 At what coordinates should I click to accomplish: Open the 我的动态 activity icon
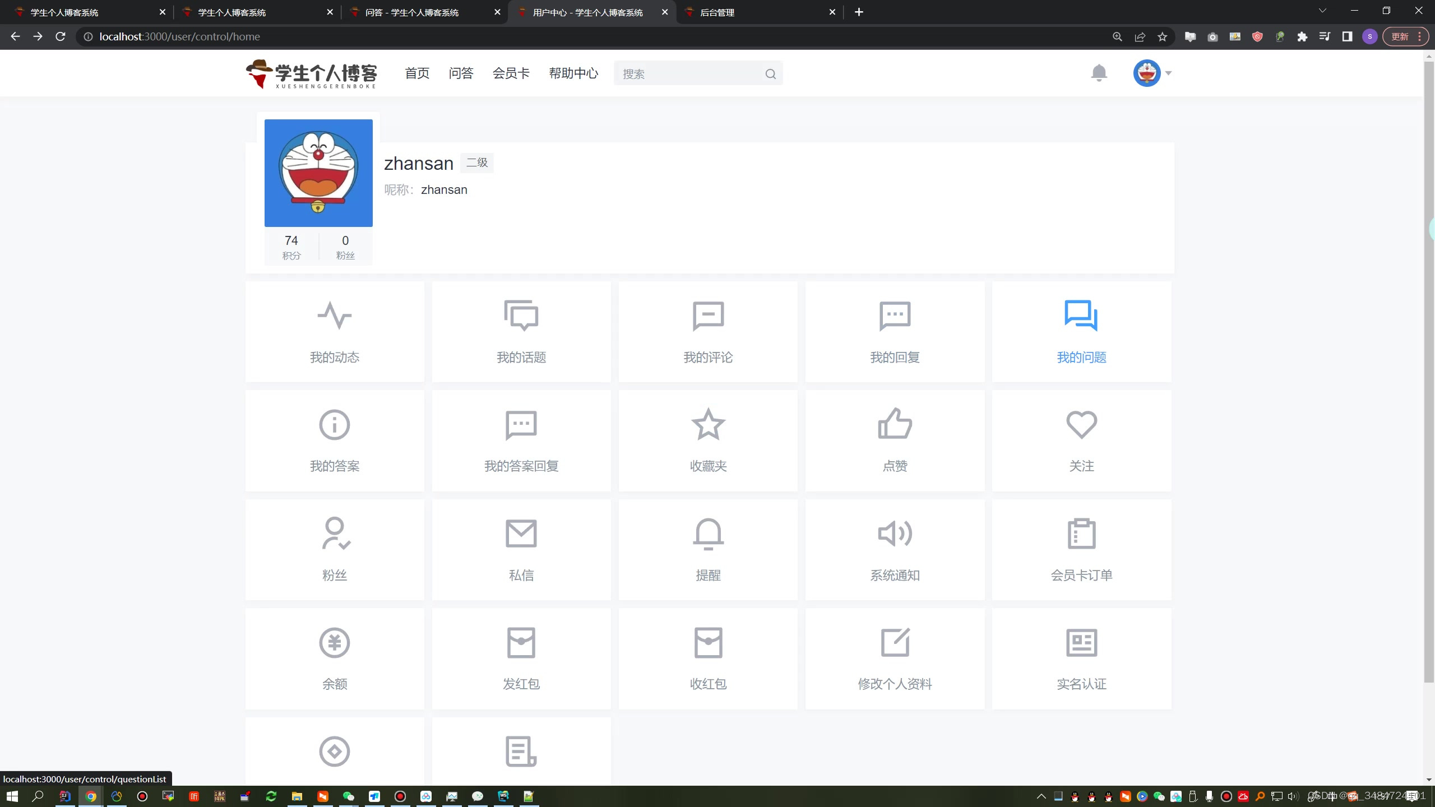coord(335,316)
